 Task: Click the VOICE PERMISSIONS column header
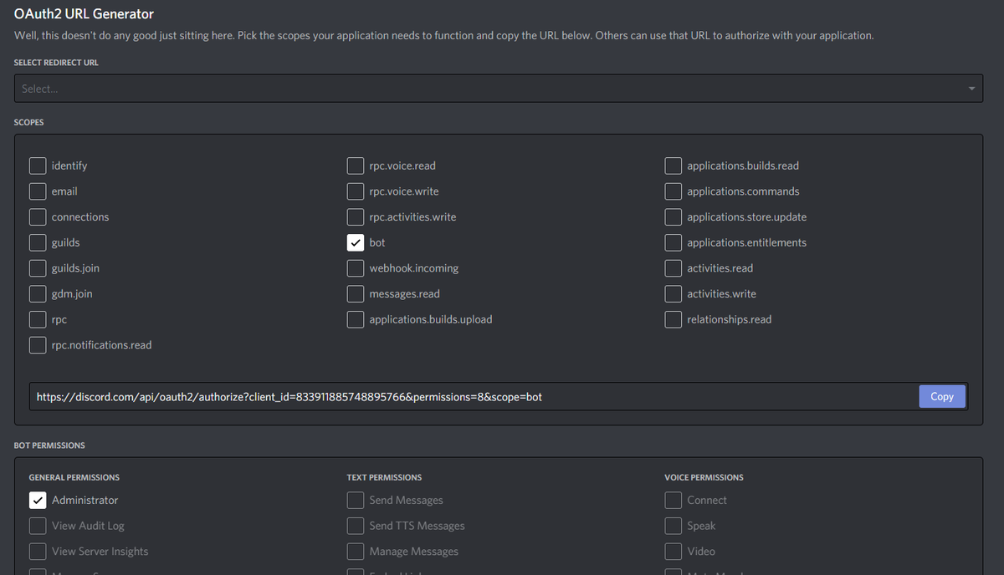[x=704, y=477]
